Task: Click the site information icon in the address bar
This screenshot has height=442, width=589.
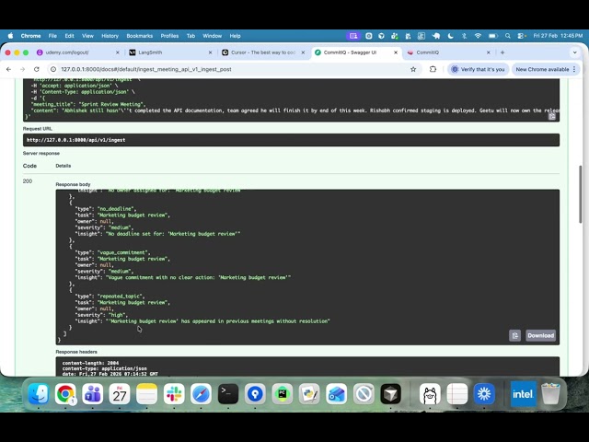Action: point(53,69)
